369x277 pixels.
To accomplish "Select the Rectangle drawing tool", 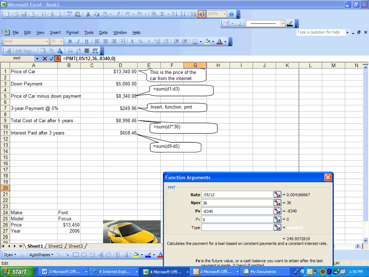I will tap(76, 255).
